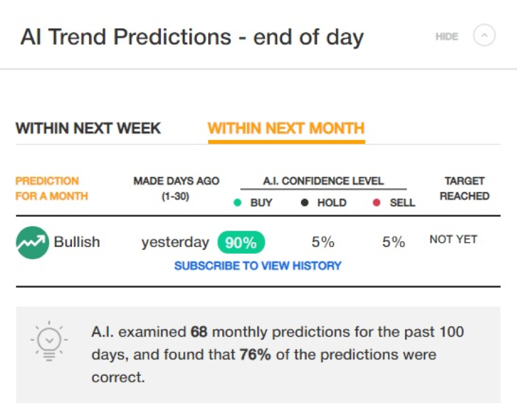Switch to the WITHIN NEXT WEEK tab
The width and height of the screenshot is (517, 417).
click(88, 128)
